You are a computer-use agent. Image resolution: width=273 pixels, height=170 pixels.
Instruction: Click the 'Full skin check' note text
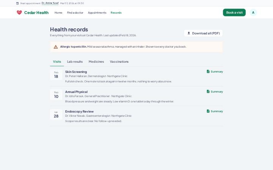[118, 81]
